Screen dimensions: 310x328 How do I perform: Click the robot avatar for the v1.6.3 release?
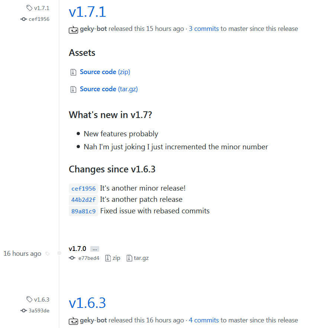click(73, 320)
